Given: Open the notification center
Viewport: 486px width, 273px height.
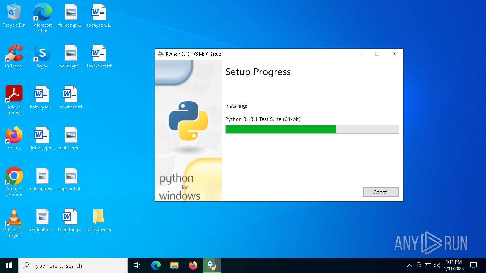Looking at the screenshot, I should 473,265.
